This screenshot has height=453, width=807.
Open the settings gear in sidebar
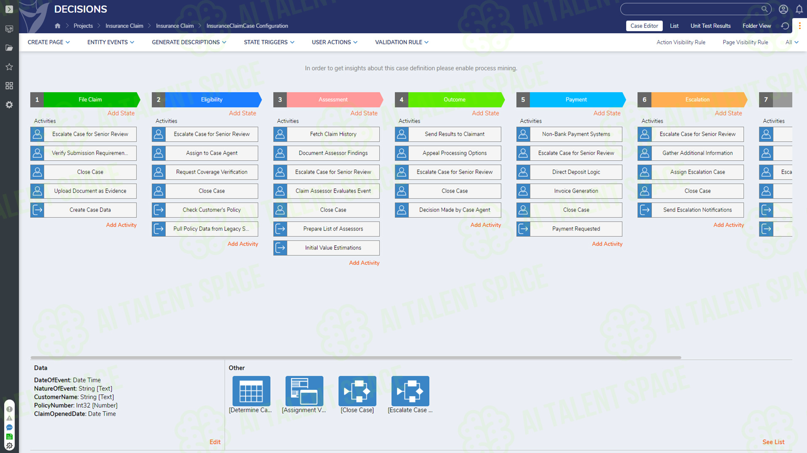pyautogui.click(x=9, y=105)
